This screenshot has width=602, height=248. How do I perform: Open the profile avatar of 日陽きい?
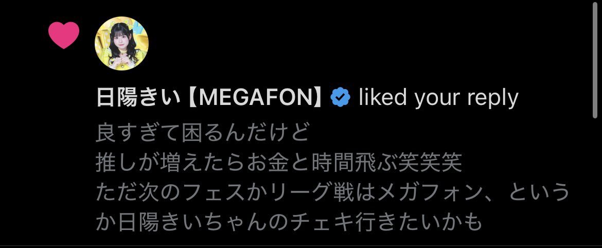(122, 43)
